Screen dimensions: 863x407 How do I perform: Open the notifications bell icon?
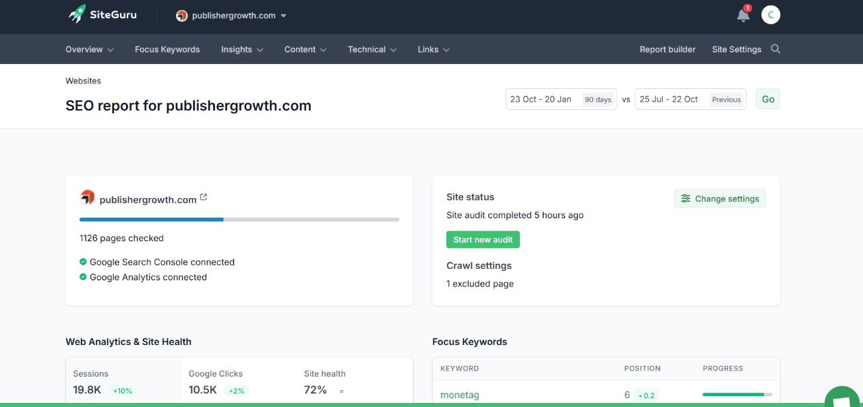(x=743, y=15)
